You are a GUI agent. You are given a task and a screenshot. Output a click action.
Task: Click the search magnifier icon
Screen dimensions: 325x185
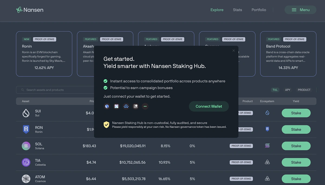click(22, 90)
